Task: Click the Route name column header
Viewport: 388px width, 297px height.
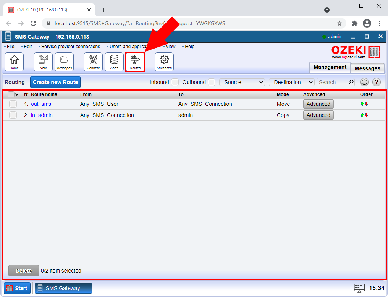Action: [x=44, y=94]
